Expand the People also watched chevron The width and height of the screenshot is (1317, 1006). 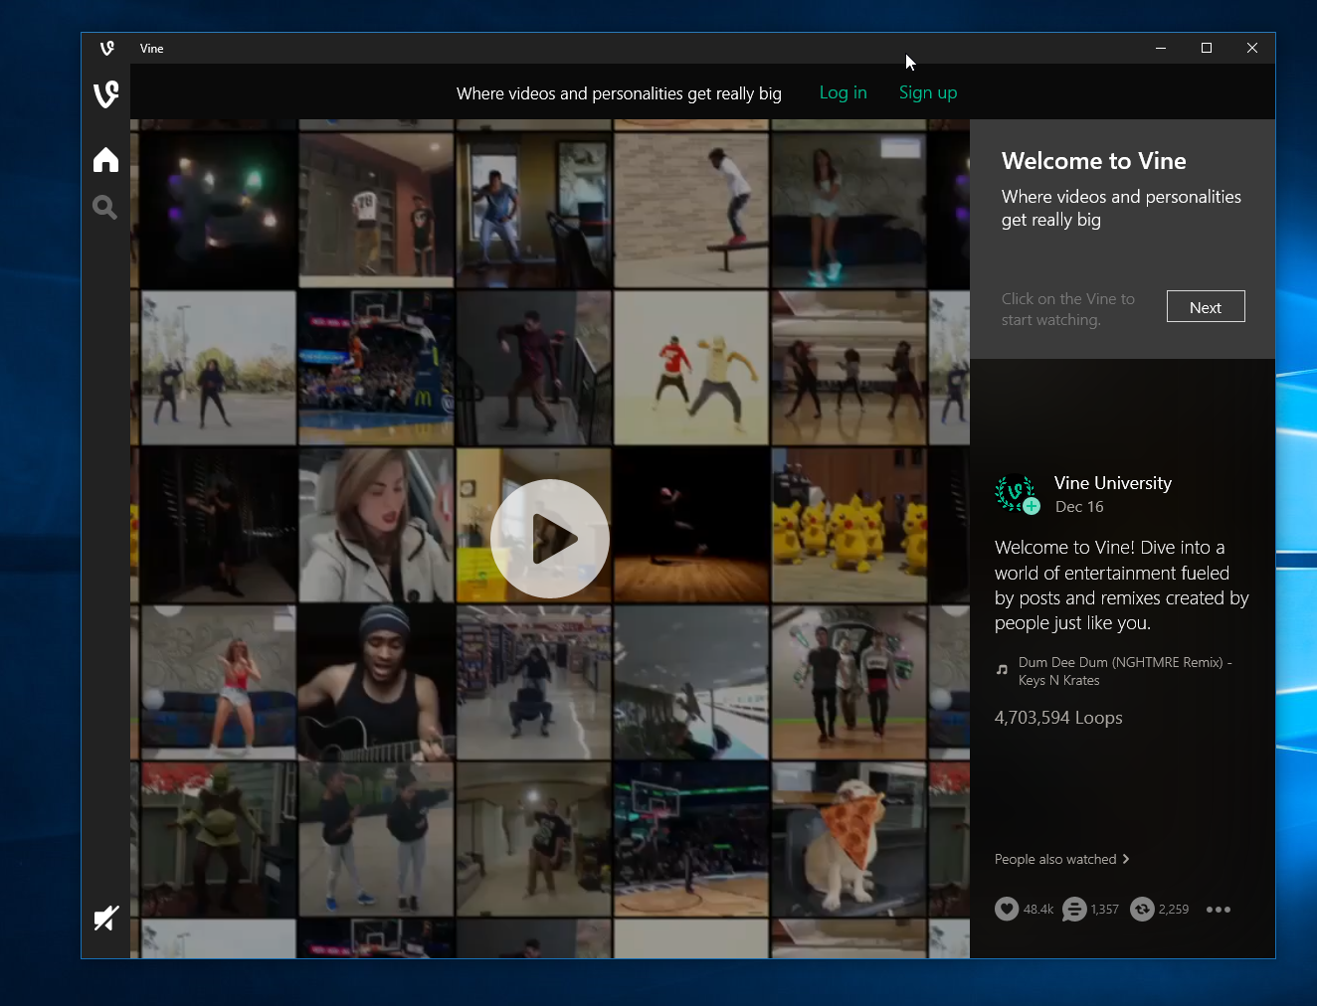pos(1126,859)
